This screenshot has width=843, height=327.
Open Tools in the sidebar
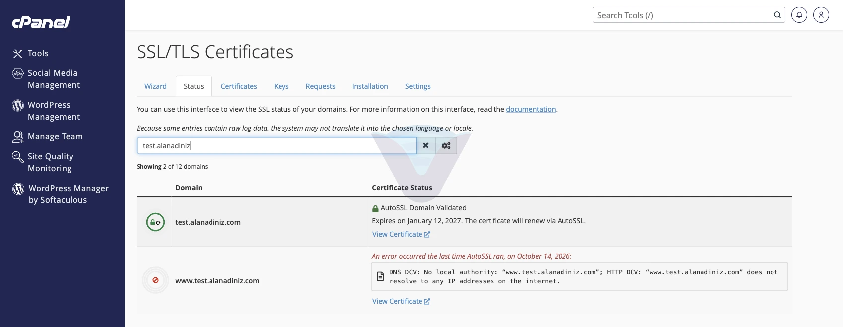pos(38,54)
